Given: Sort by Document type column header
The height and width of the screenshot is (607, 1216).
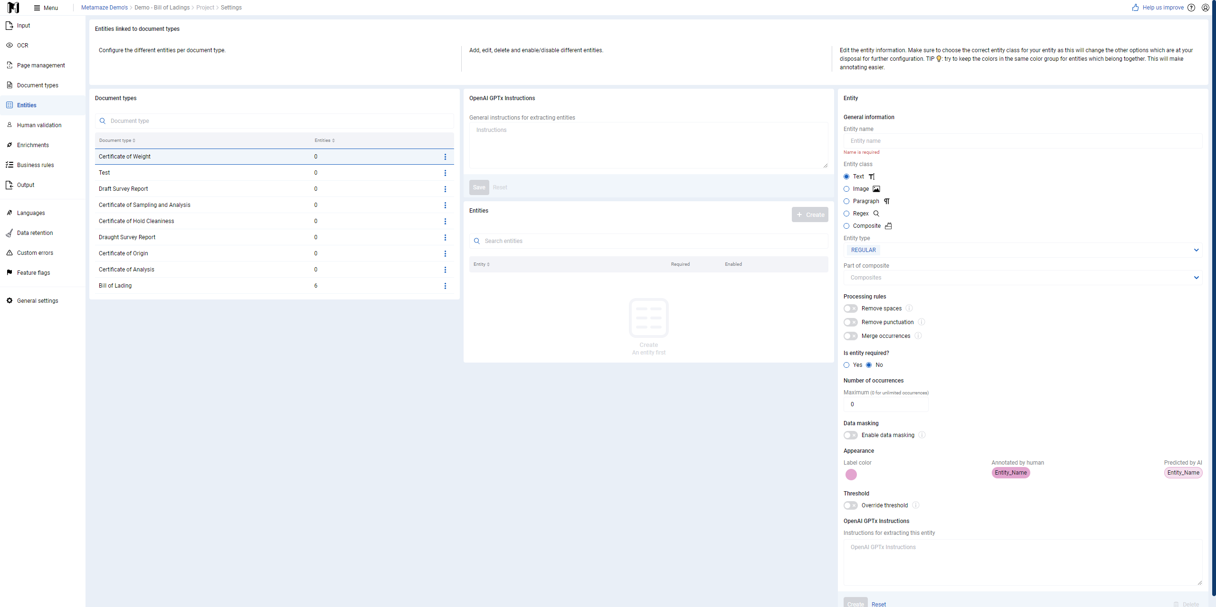Looking at the screenshot, I should point(117,140).
